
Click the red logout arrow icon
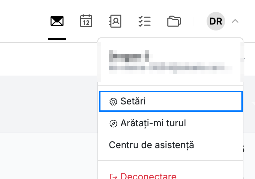pos(113,177)
